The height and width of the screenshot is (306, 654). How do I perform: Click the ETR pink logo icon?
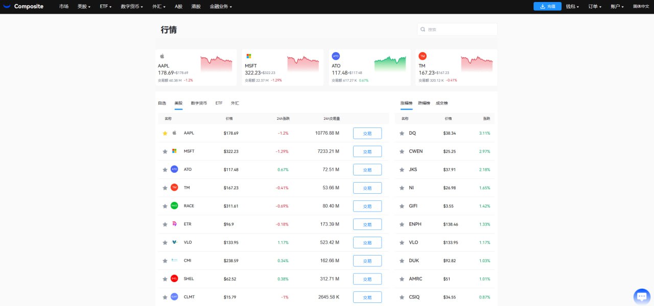[174, 224]
